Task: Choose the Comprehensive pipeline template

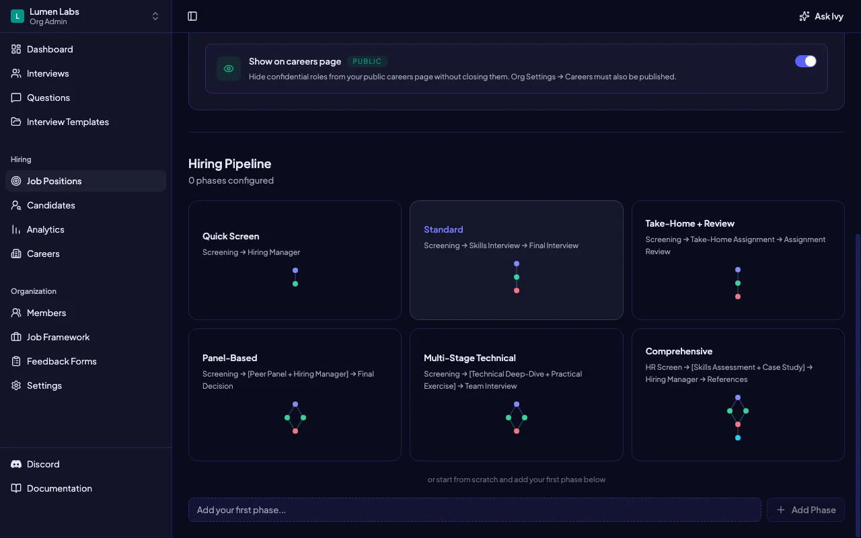Action: click(738, 395)
